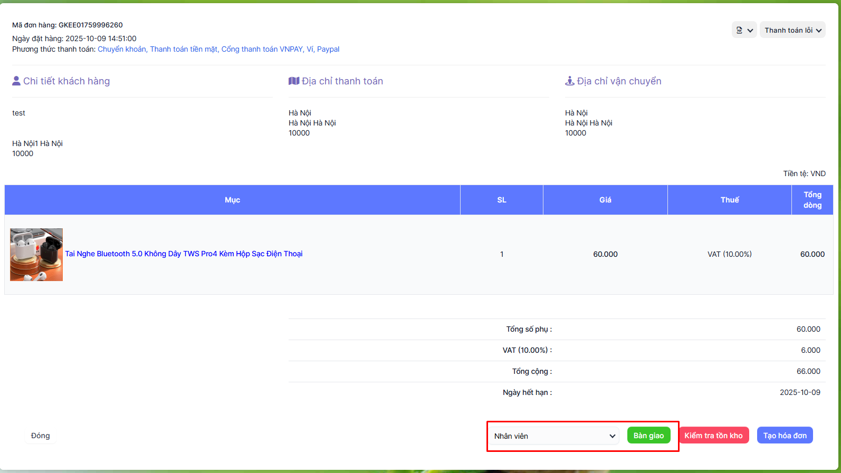This screenshot has height=473, width=841.
Task: Close the order dialog with 'Đóng'
Action: click(41, 436)
